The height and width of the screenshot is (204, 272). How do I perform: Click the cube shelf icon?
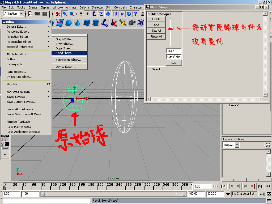pos(87,23)
